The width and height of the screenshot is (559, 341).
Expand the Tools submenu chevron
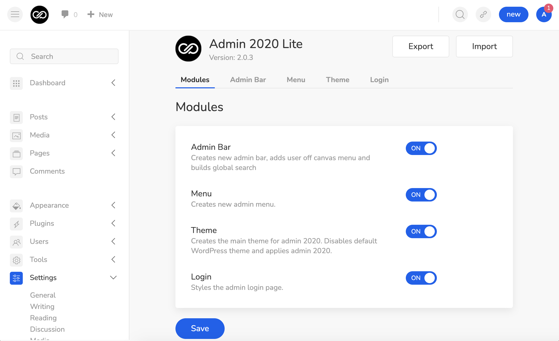tap(113, 259)
